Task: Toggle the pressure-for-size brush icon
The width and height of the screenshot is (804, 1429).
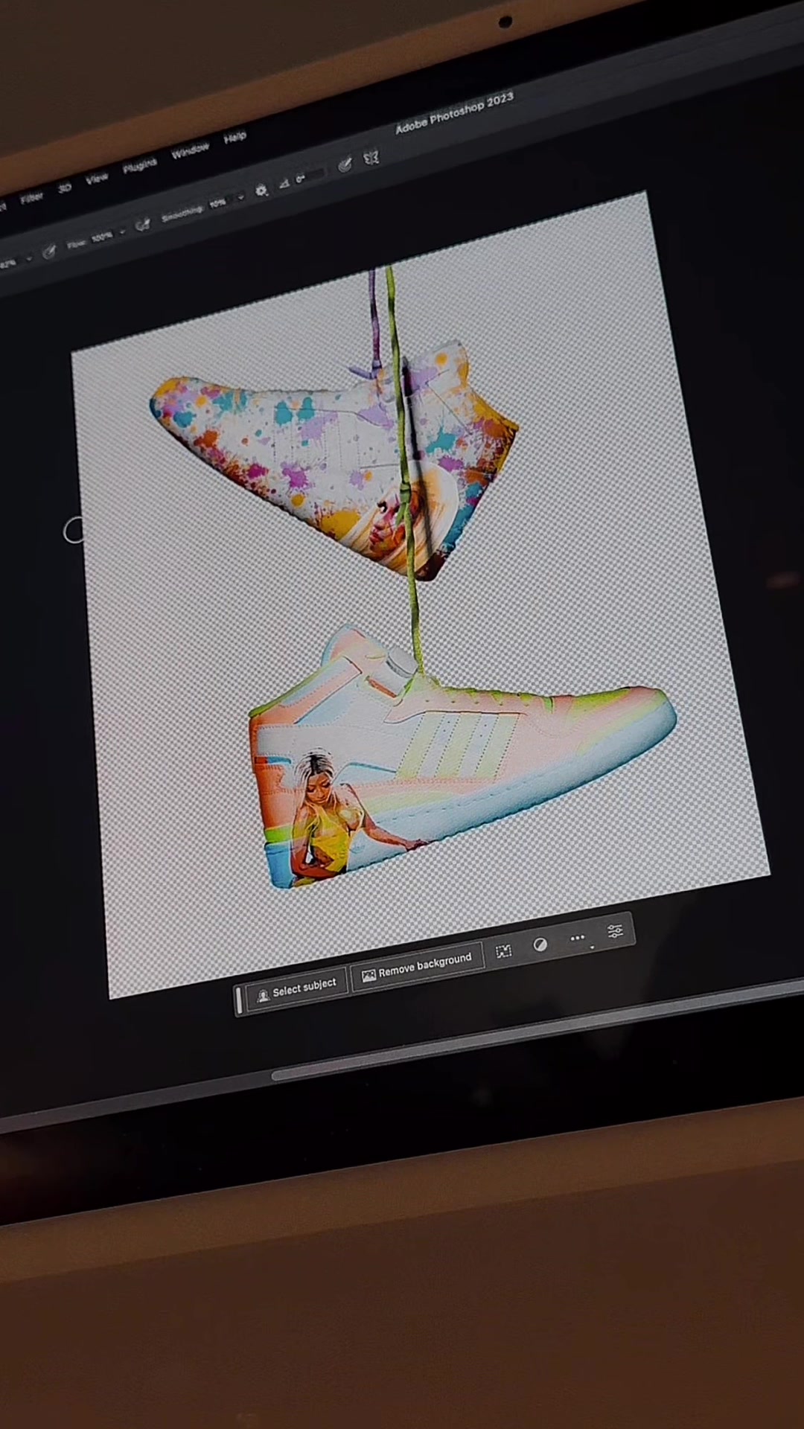Action: [x=345, y=165]
